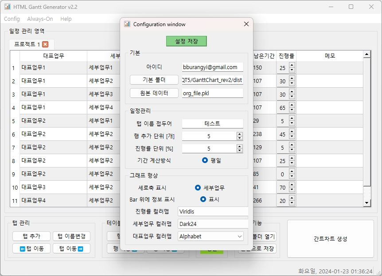Decrease 진행률 단위 using the down arrow
382x276 pixels.
240,151
